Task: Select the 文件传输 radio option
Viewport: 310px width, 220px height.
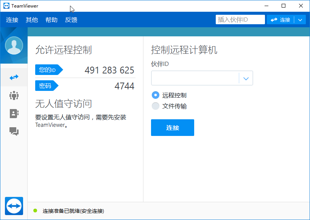Action: click(x=155, y=106)
